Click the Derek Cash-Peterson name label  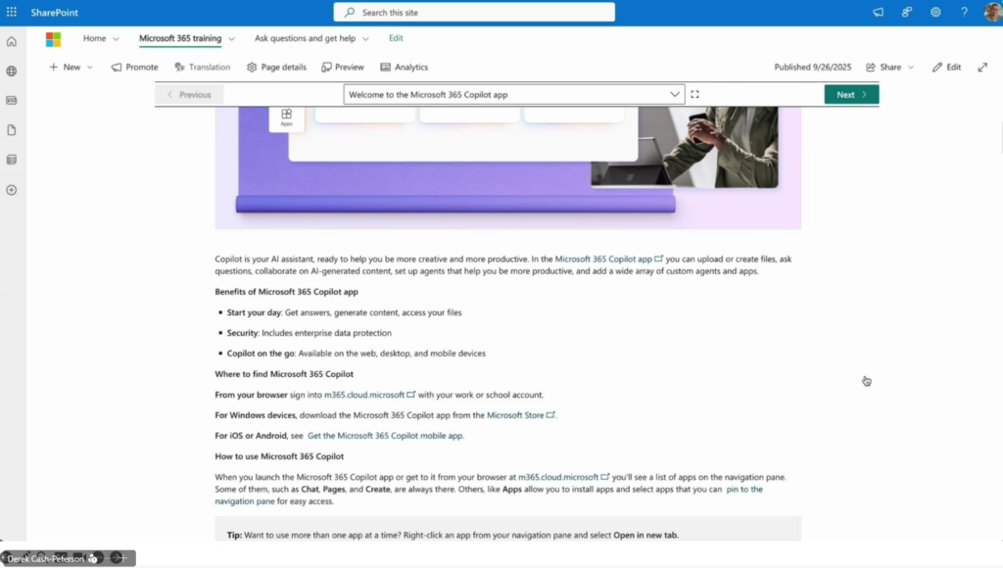coord(45,559)
